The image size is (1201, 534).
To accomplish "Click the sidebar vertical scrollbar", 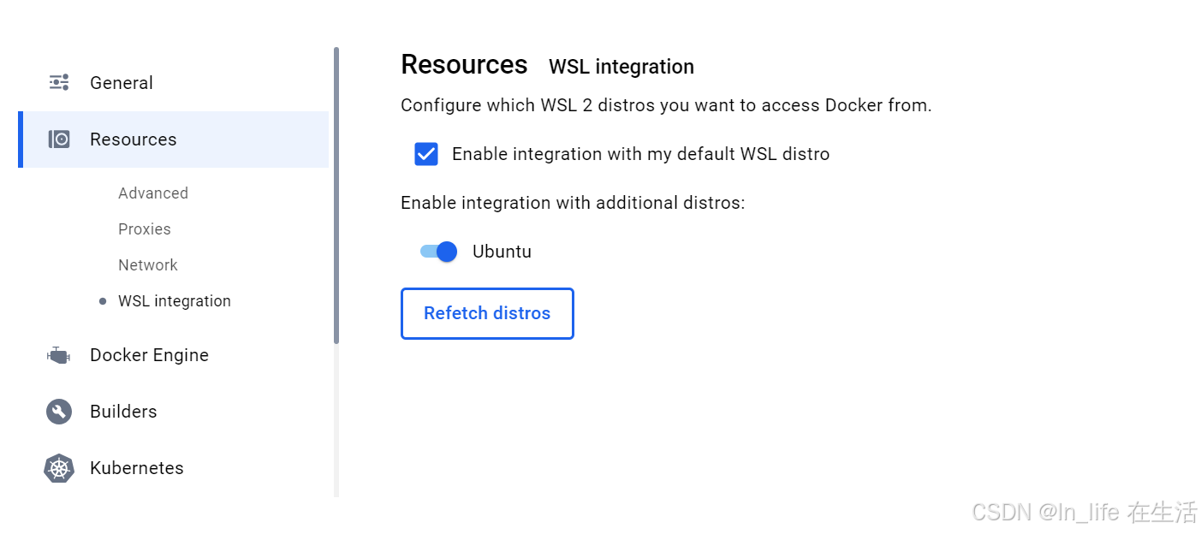I will click(x=336, y=195).
